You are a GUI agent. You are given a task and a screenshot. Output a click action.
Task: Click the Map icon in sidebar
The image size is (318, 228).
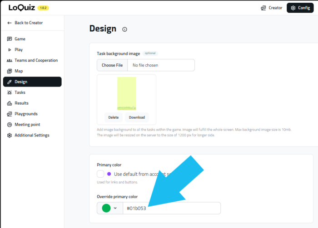(10, 71)
